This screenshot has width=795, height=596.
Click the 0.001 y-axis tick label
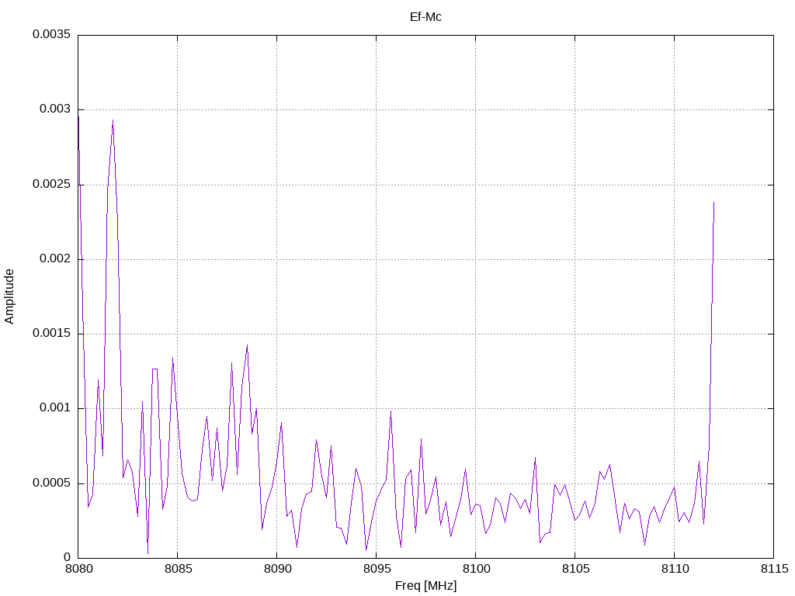(x=55, y=408)
